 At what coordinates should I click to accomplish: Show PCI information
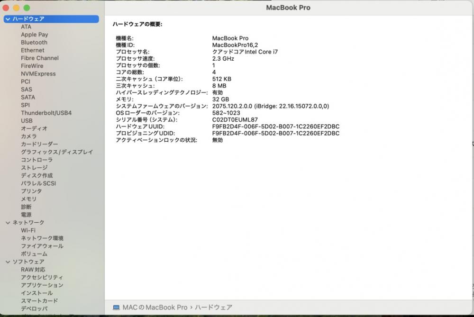[x=26, y=82]
